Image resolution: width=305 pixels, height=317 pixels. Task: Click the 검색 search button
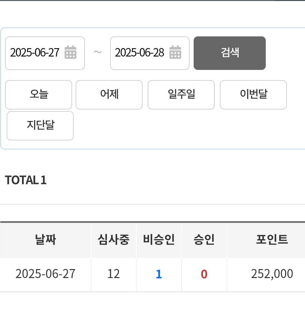230,53
